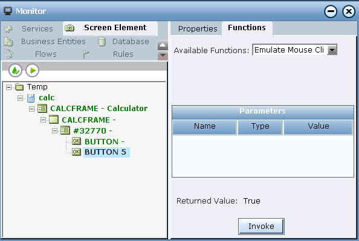The width and height of the screenshot is (359, 241).
Task: Click the tab list scroll down arrow
Action: pyautogui.click(x=163, y=55)
